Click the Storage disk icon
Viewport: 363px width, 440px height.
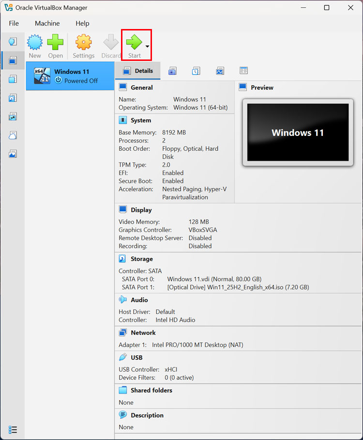coord(122,258)
